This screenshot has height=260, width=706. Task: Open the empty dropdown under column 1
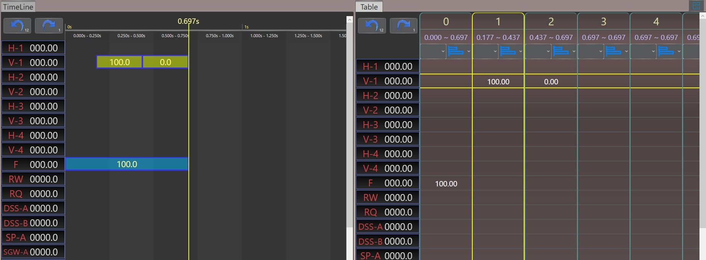pyautogui.click(x=485, y=51)
